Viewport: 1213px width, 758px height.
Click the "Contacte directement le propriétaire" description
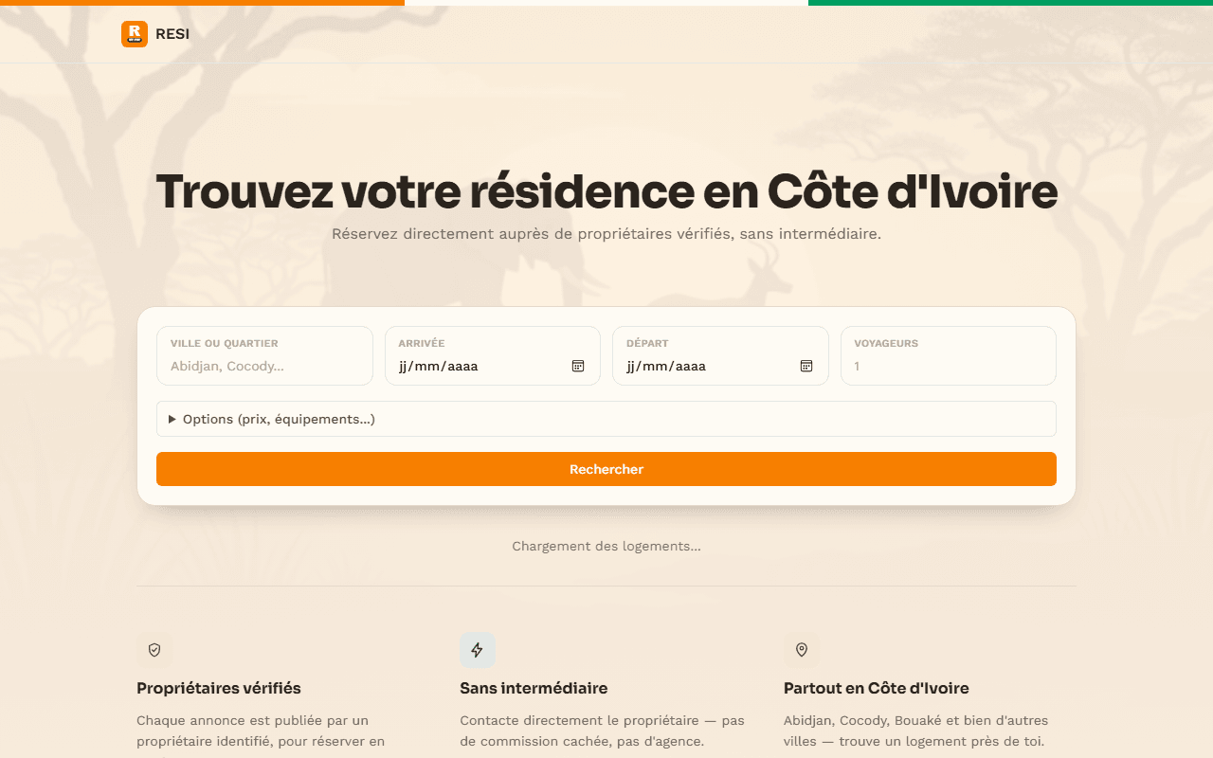pyautogui.click(x=603, y=731)
